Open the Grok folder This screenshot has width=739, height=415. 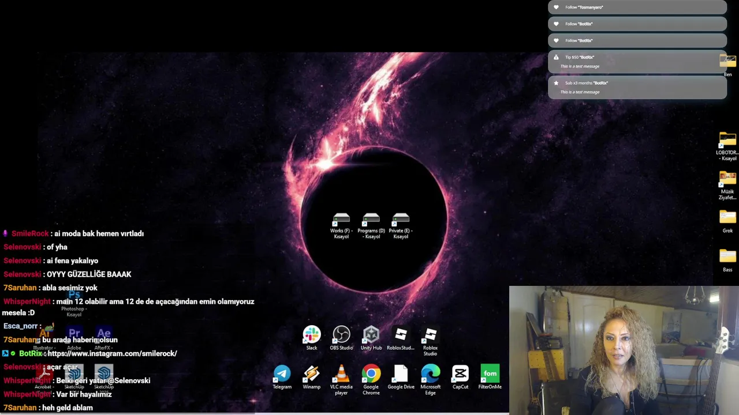point(727,221)
